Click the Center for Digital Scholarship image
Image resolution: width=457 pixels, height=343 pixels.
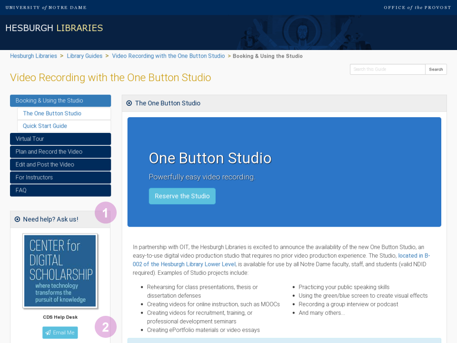coord(60,271)
